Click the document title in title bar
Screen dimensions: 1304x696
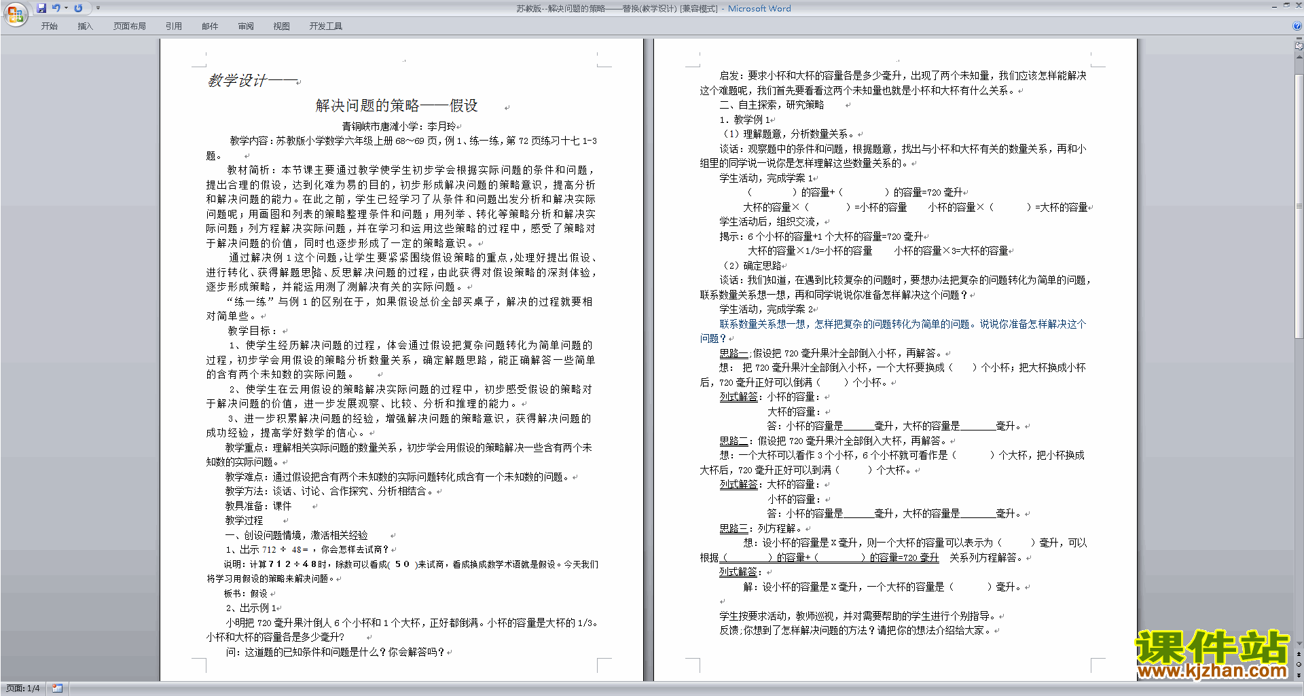653,8
